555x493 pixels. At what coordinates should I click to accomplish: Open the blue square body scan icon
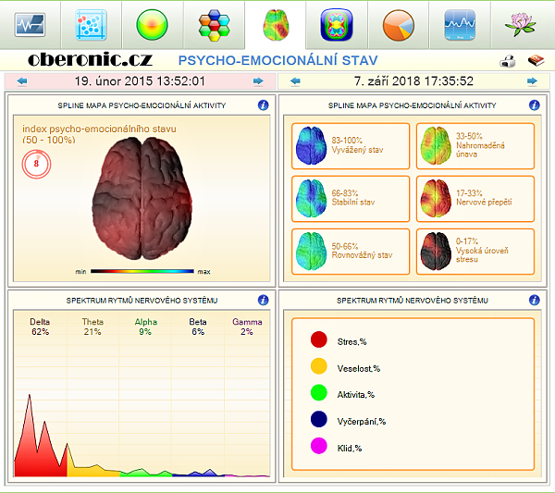336,24
